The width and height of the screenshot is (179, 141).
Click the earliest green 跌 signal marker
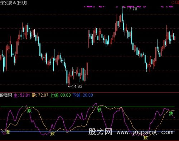coord(29,111)
